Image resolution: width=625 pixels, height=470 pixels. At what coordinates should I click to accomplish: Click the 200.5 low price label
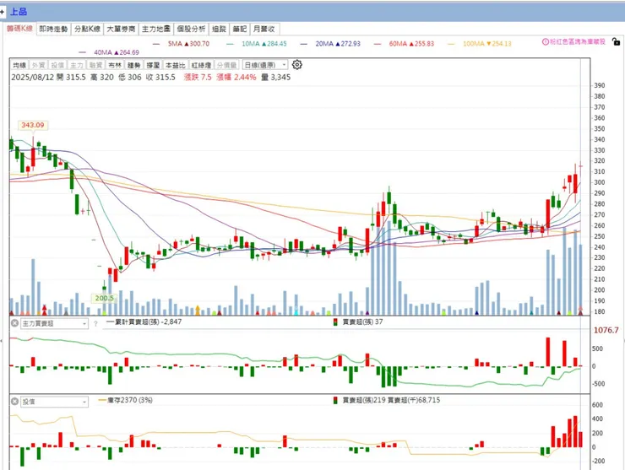coord(104,298)
